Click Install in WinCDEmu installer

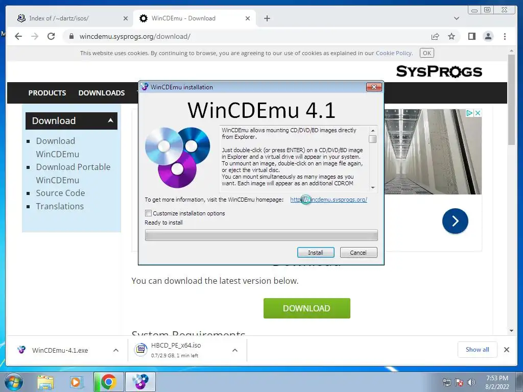click(x=316, y=253)
